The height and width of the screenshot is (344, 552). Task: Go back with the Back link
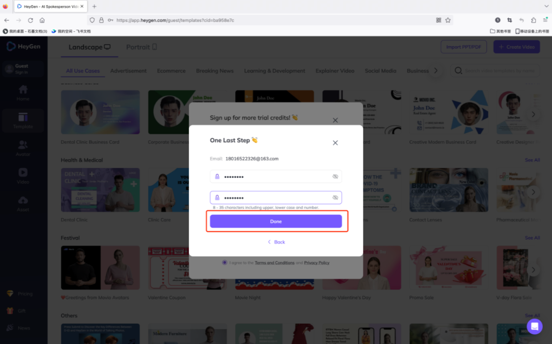point(277,242)
